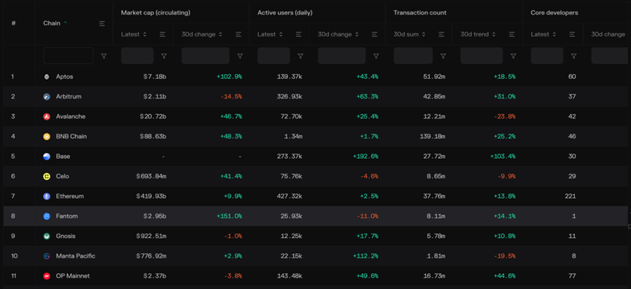
Task: Open the Aptos chain link
Action: [x=64, y=76]
